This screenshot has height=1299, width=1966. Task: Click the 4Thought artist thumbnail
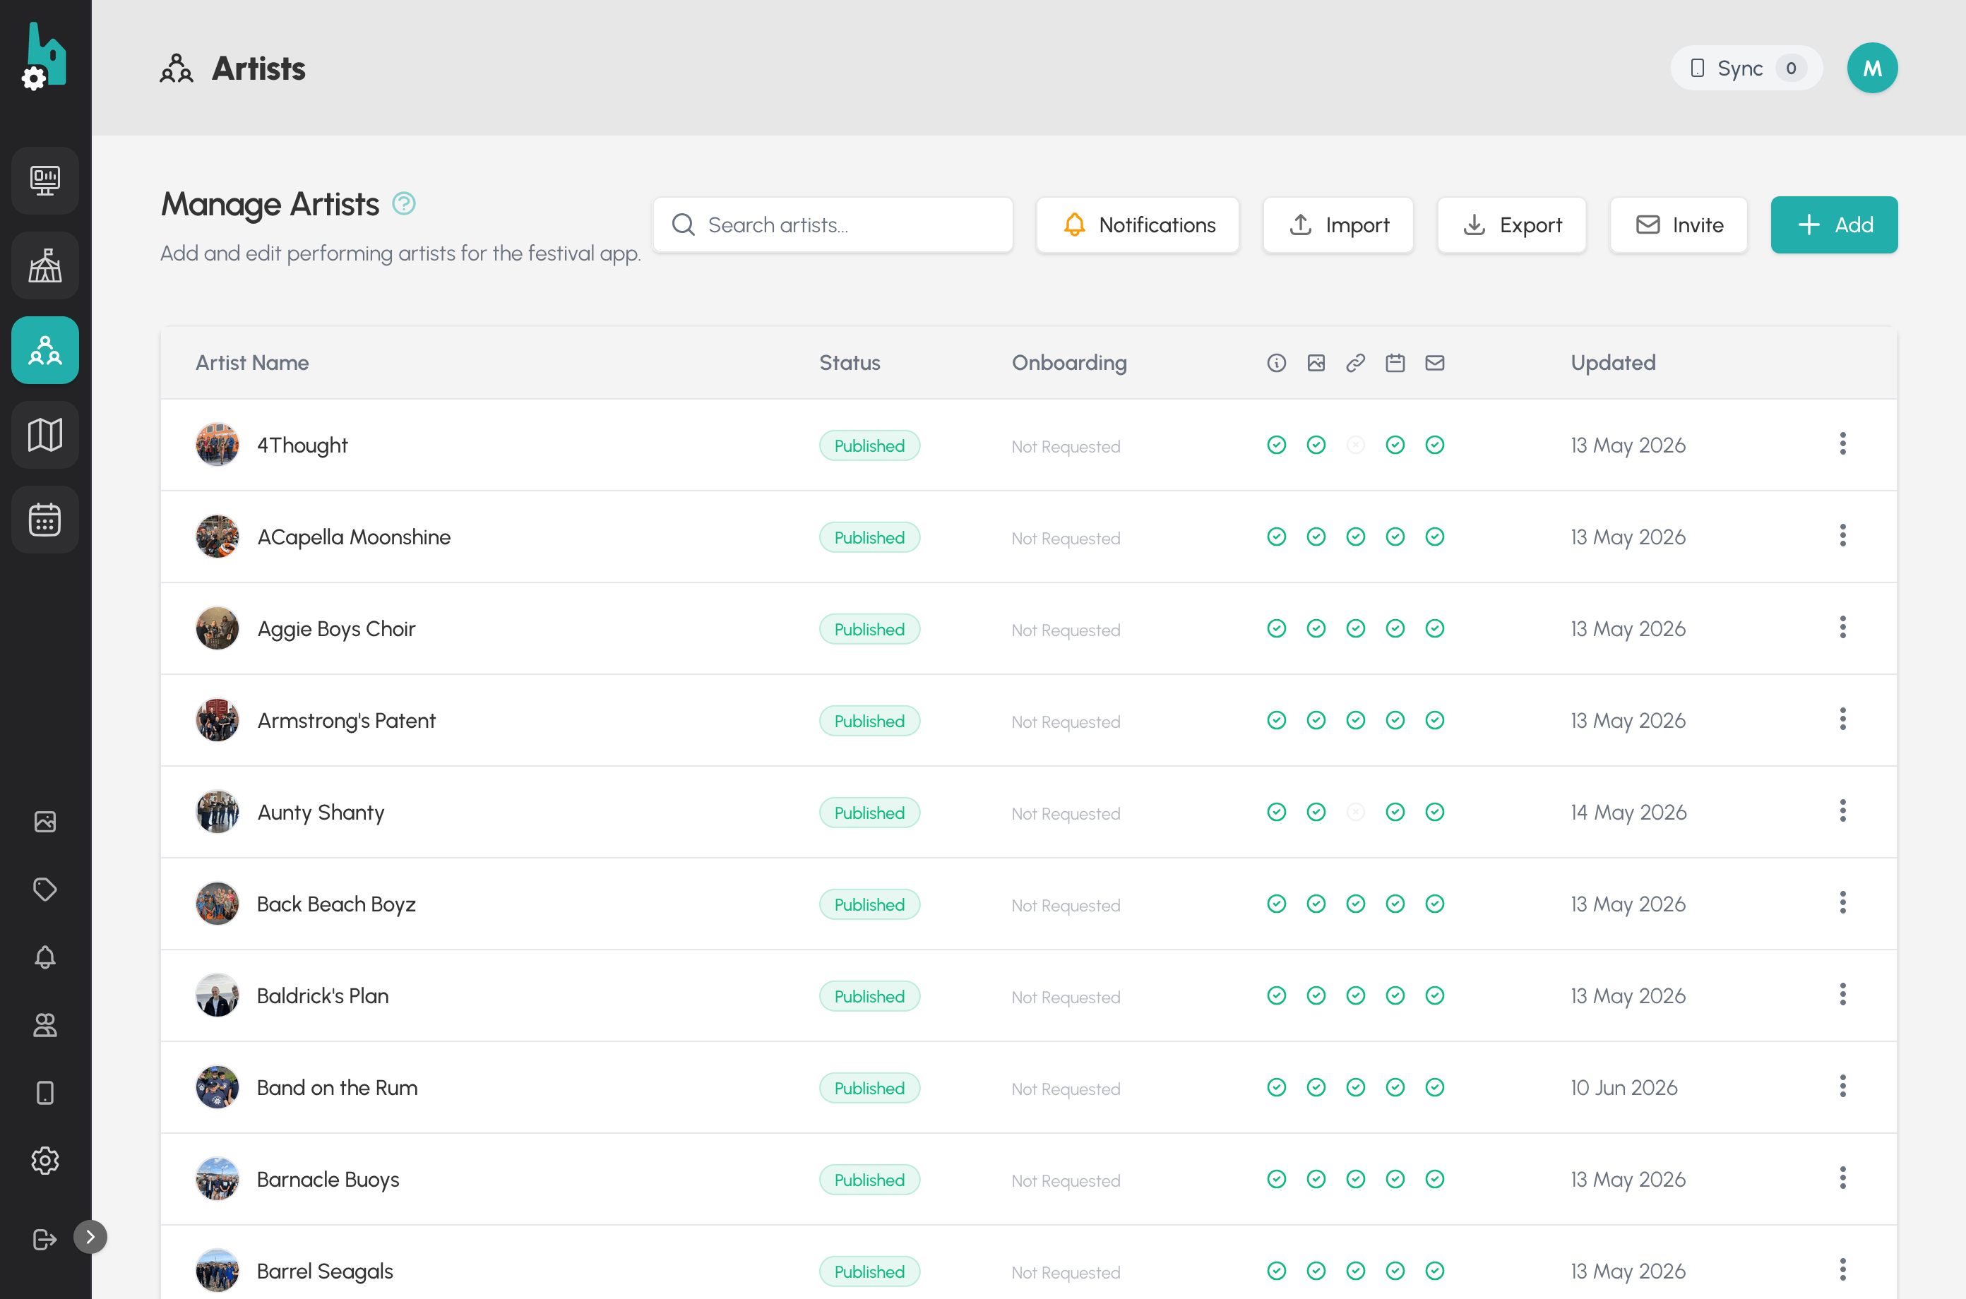point(217,445)
